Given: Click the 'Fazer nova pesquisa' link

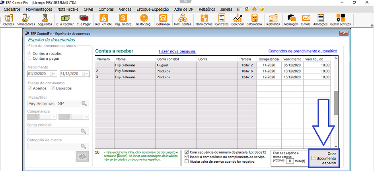Looking at the screenshot, I should point(177,51).
